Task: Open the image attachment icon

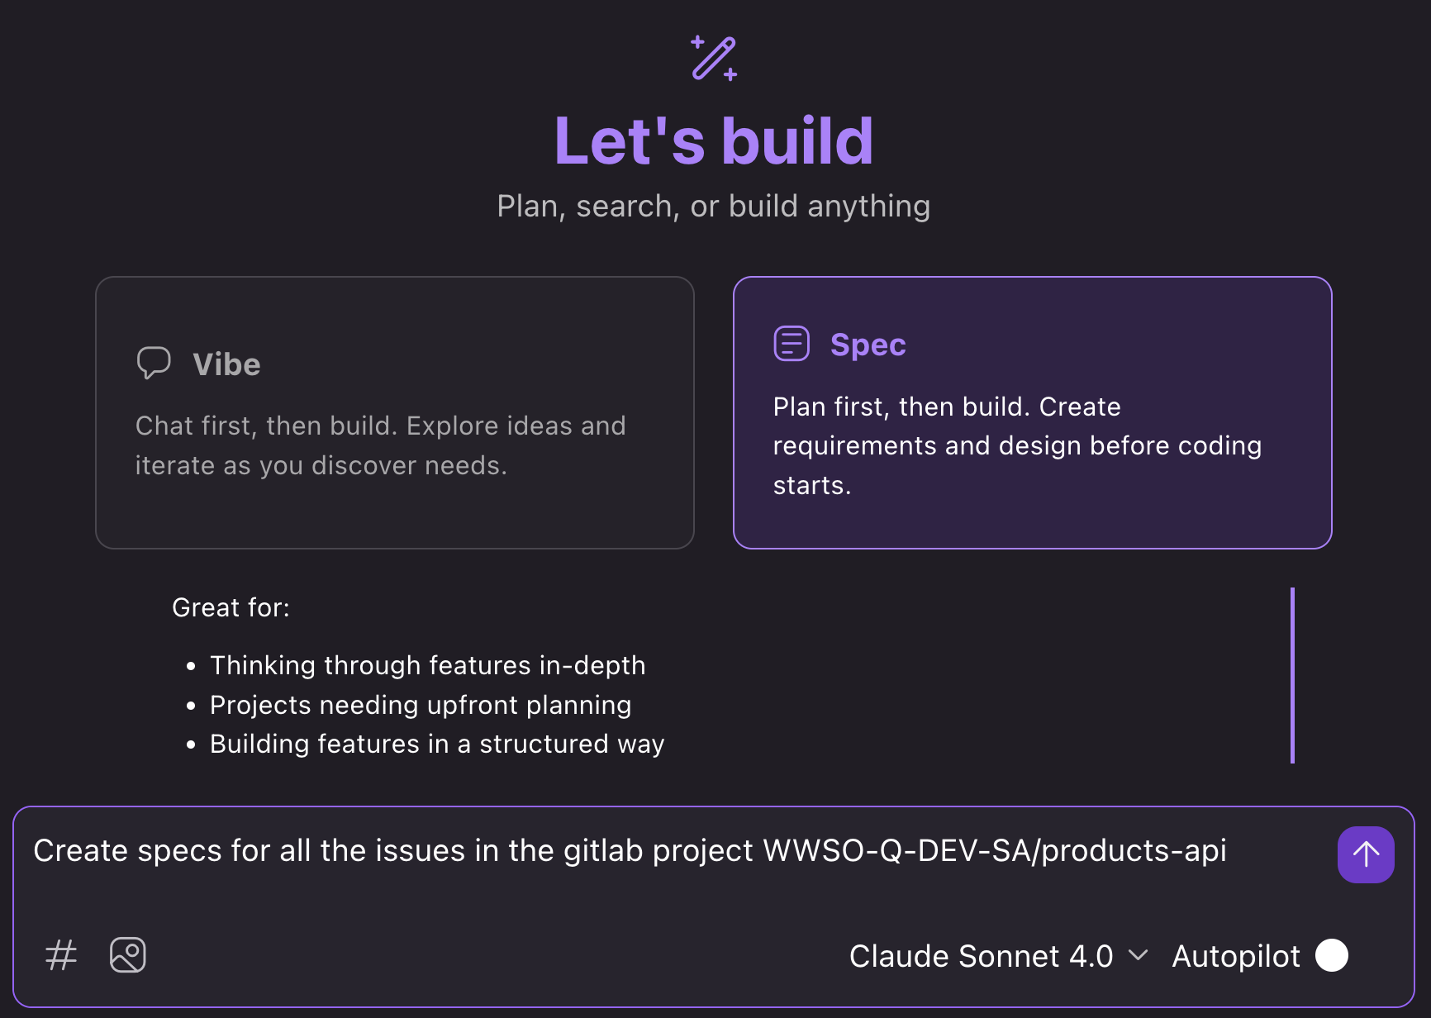Action: pyautogui.click(x=127, y=955)
